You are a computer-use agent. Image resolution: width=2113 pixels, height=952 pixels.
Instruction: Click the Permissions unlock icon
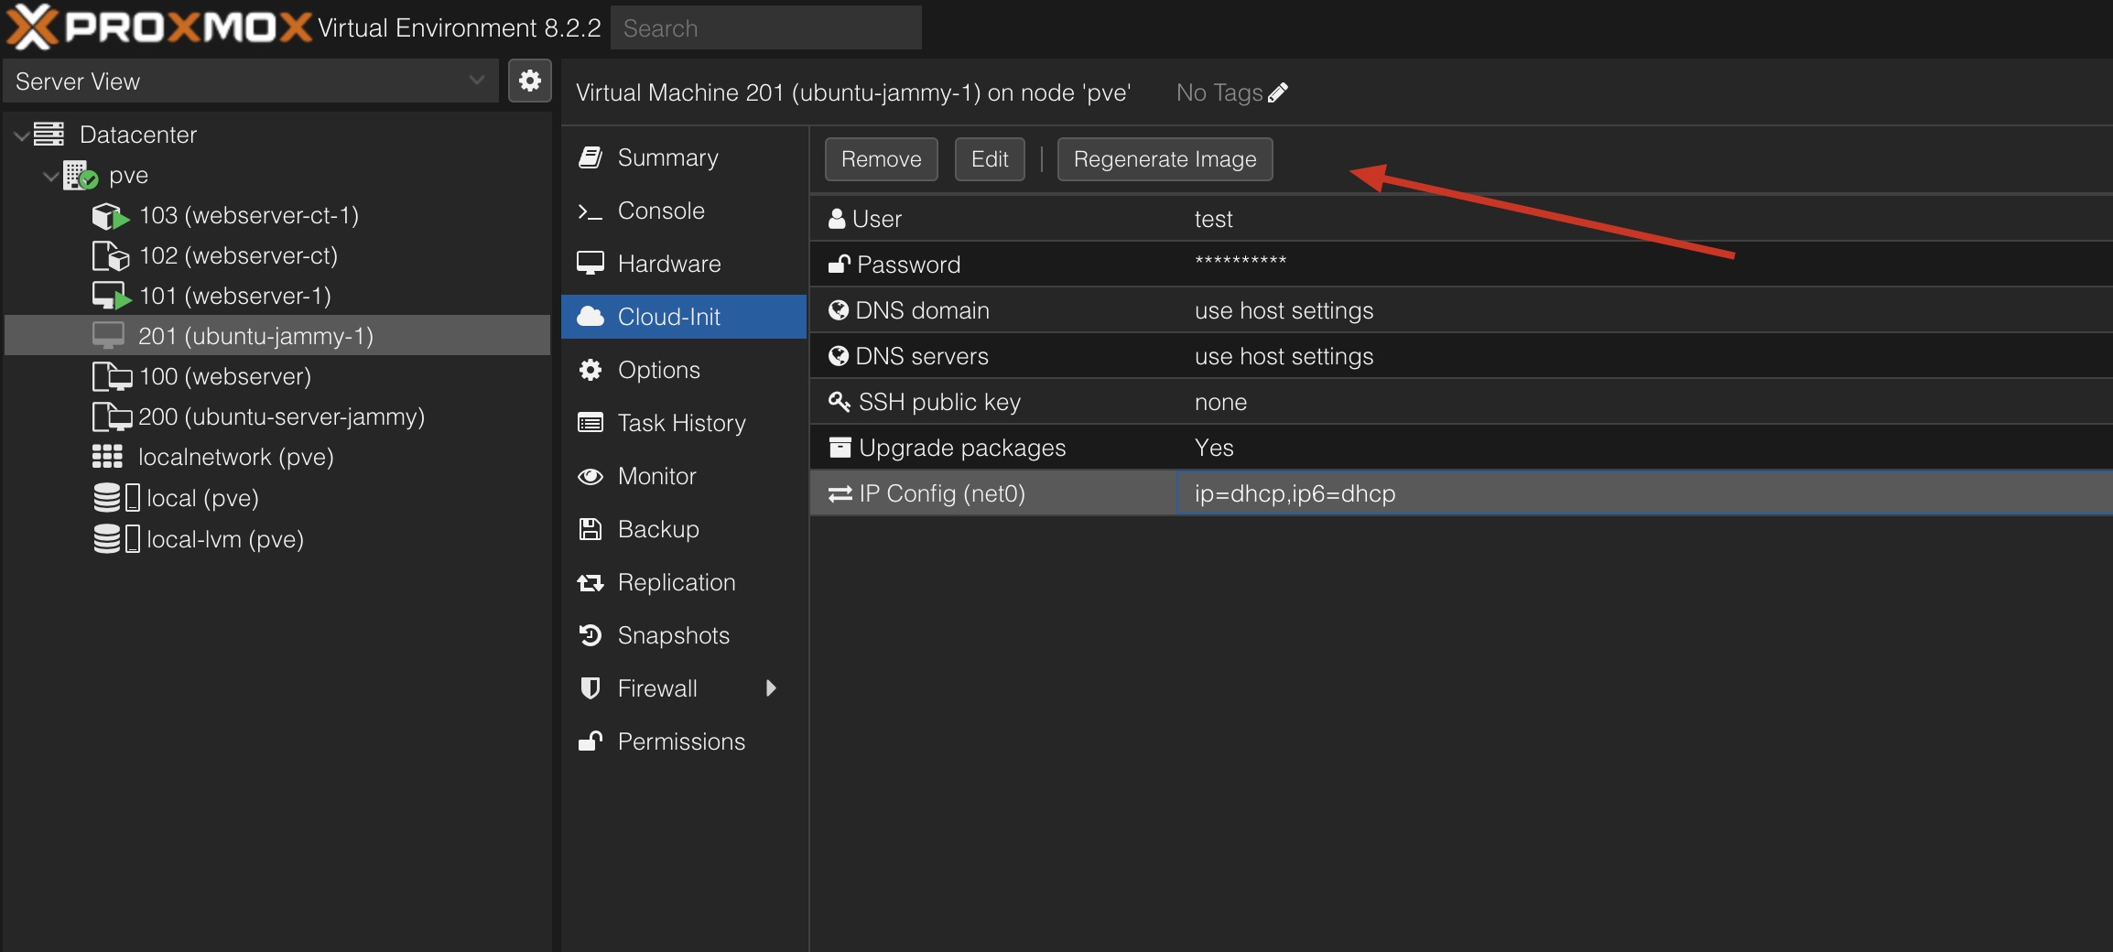pos(591,741)
